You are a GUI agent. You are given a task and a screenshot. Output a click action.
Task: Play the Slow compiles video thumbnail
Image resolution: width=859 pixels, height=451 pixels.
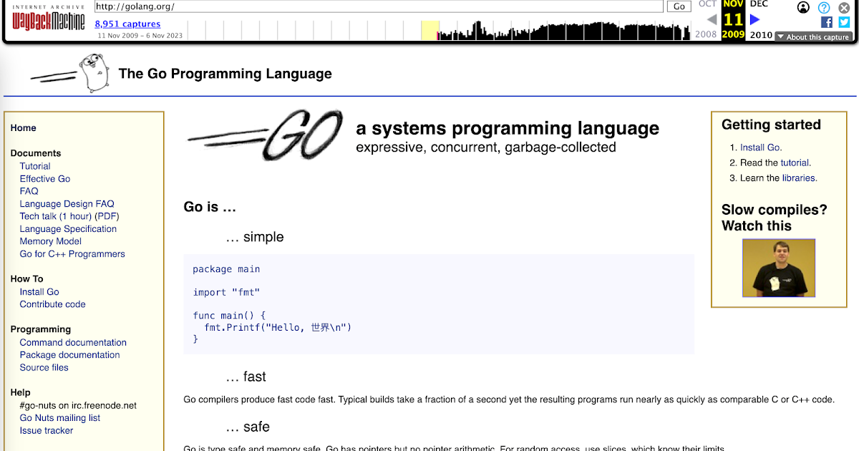point(778,268)
